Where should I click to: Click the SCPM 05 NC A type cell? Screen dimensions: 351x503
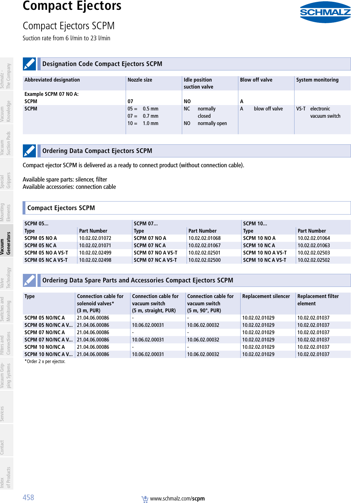click(40, 245)
